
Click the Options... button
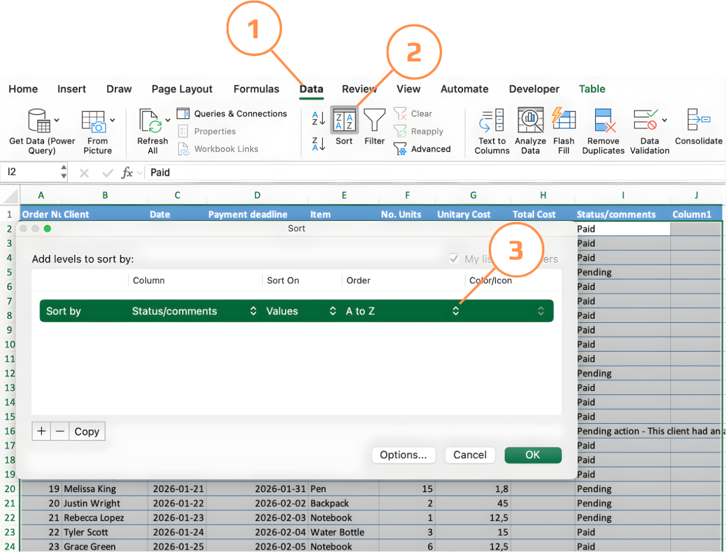click(403, 455)
